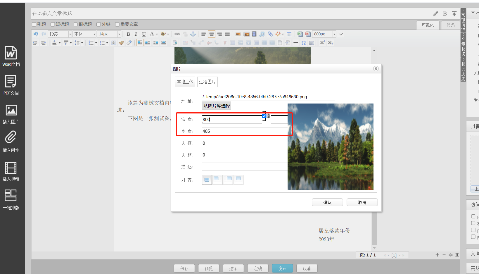
Task: Click the 从图片库选择 button
Action: (x=217, y=106)
